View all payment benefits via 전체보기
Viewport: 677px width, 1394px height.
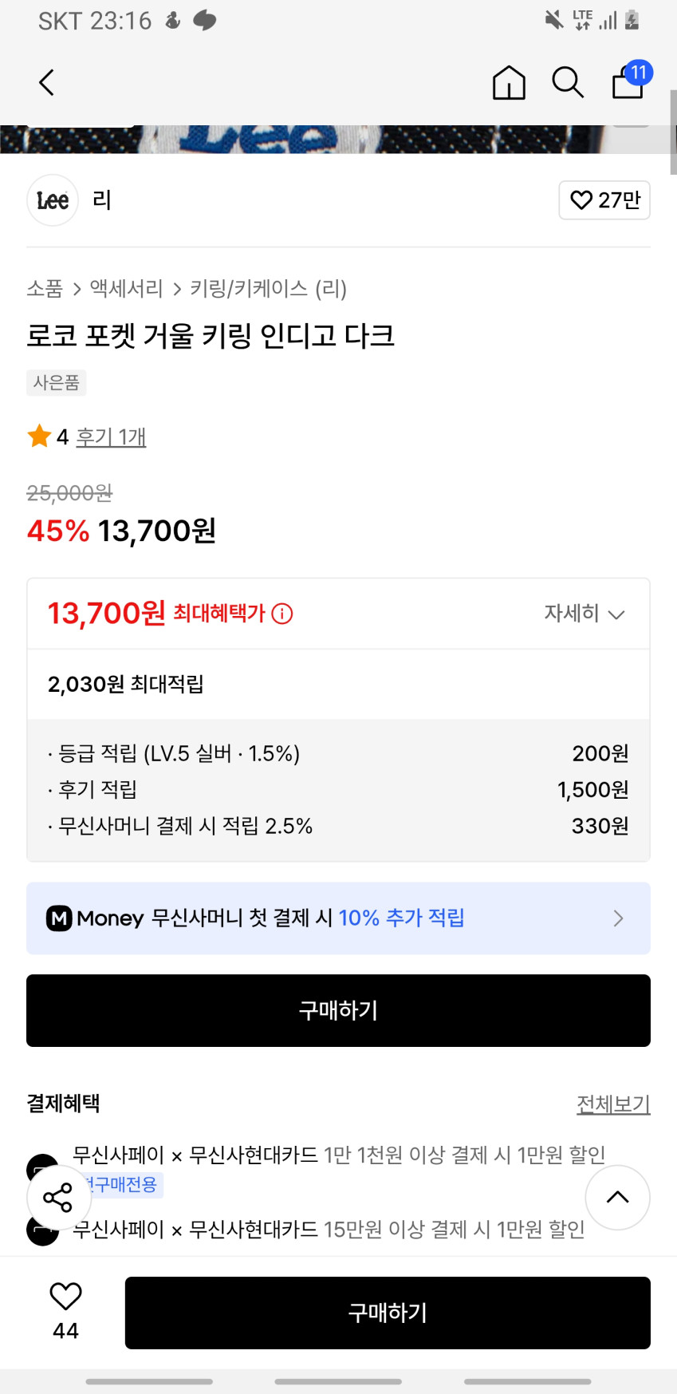click(x=612, y=1104)
